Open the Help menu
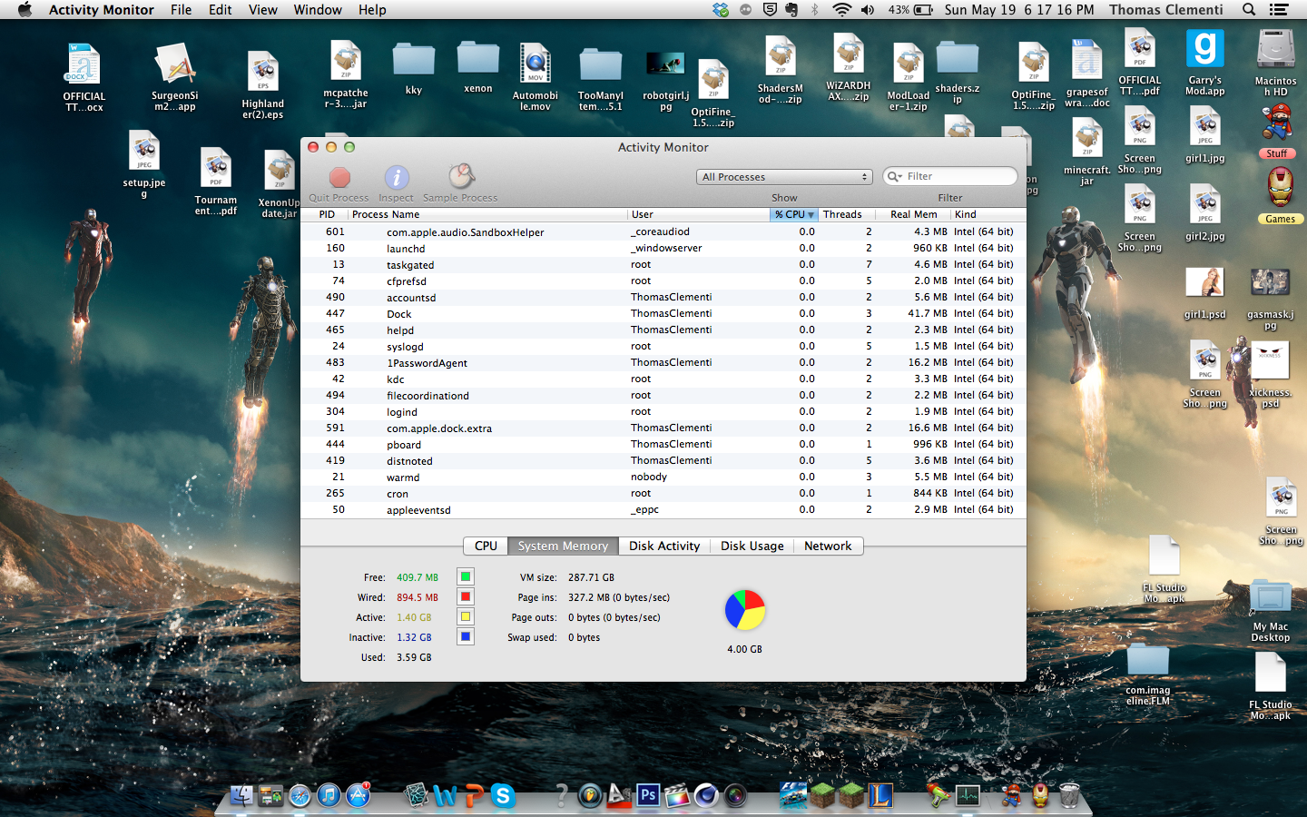Viewport: 1307px width, 817px height. 372,10
